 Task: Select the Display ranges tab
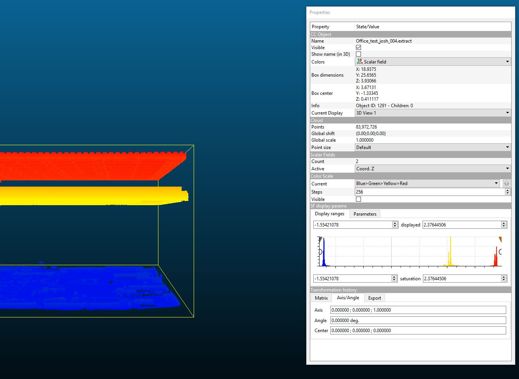[x=329, y=214]
